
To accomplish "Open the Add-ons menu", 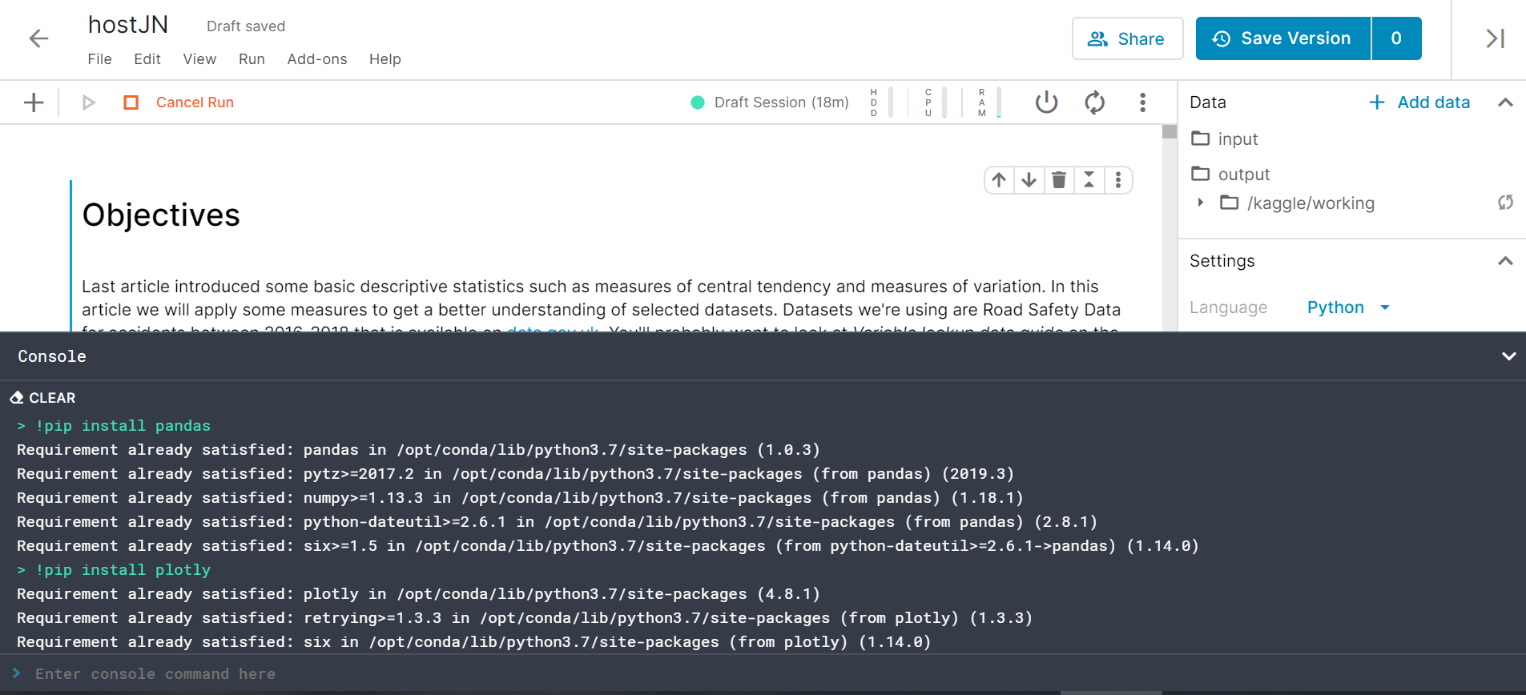I will [x=317, y=59].
